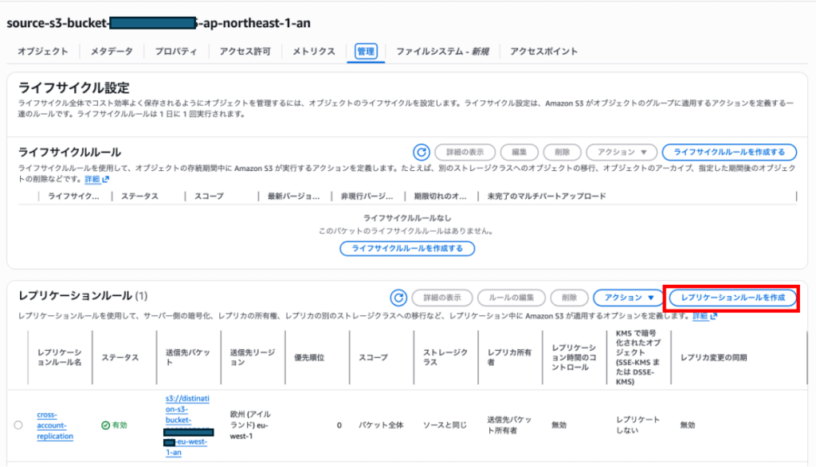Screen dimensions: 816x467
Task: Switch to the メタデータ tab
Action: pyautogui.click(x=112, y=52)
